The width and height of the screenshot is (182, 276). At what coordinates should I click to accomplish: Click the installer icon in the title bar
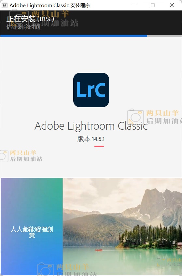5,5
